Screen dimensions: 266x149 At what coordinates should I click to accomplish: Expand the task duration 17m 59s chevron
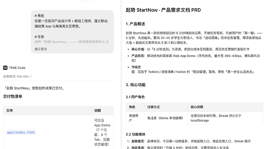[x=31, y=76]
